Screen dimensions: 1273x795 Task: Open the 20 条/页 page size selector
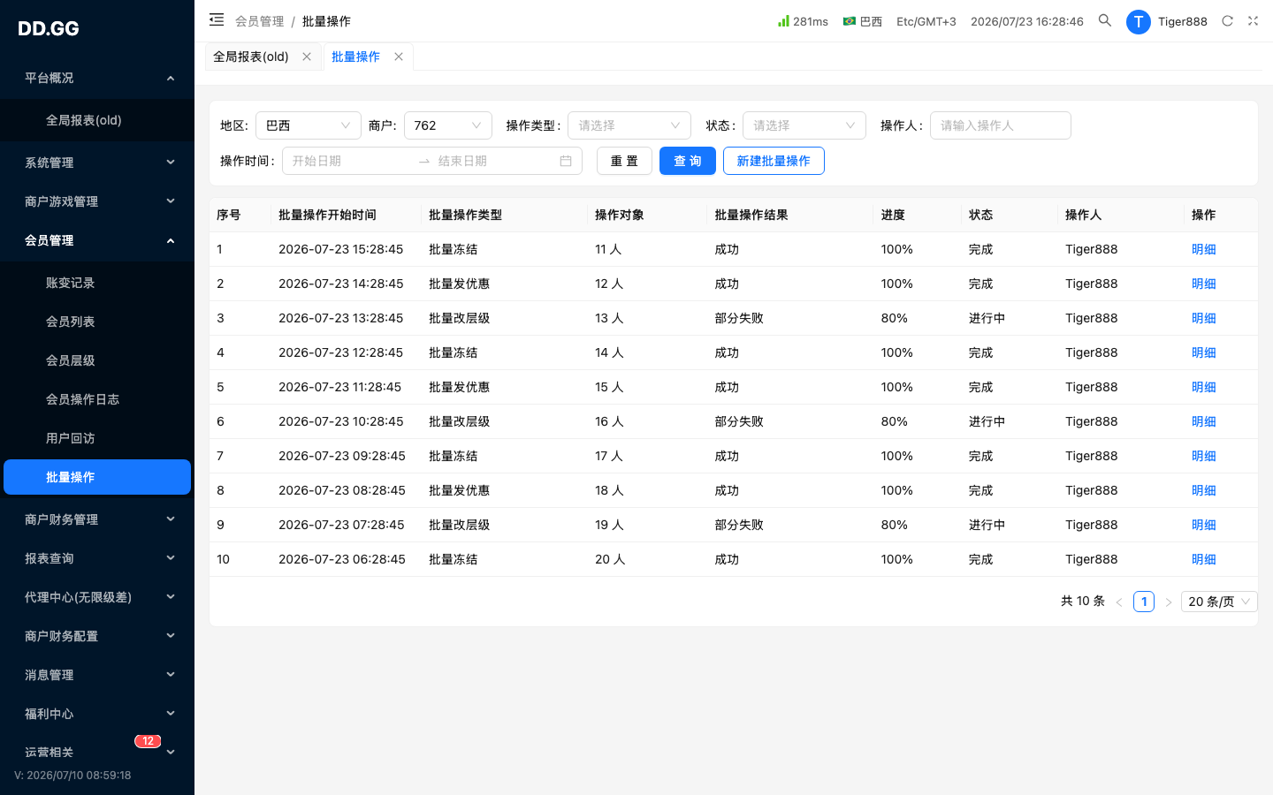(1219, 602)
